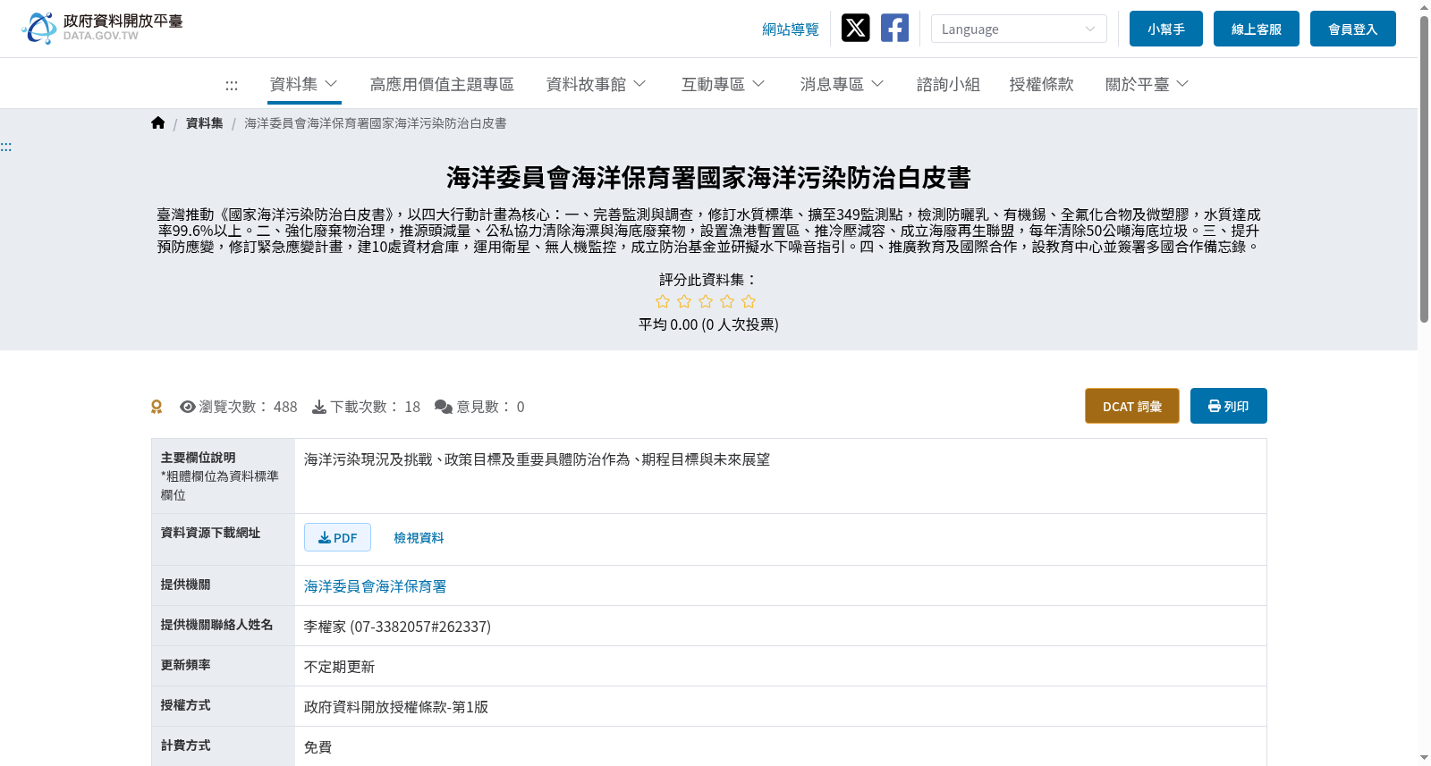This screenshot has width=1431, height=766.
Task: Select the text 政府資料開放授權條款-第1版
Action: pyautogui.click(x=396, y=707)
